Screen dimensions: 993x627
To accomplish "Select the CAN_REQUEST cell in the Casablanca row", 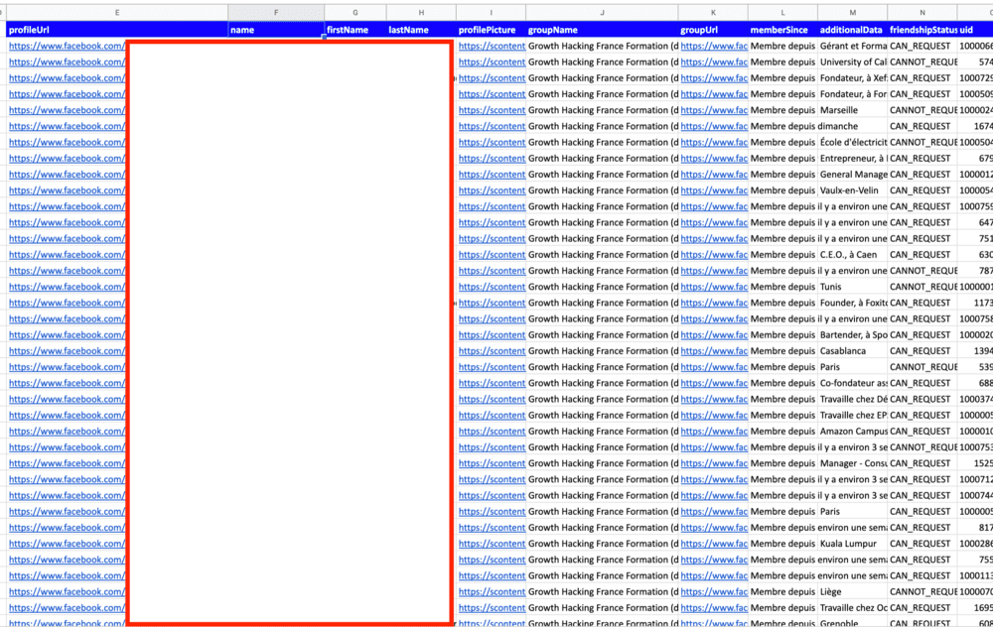I will pyautogui.click(x=922, y=350).
